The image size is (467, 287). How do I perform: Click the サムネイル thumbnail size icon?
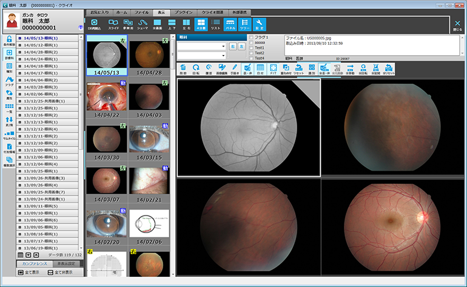tap(9, 135)
